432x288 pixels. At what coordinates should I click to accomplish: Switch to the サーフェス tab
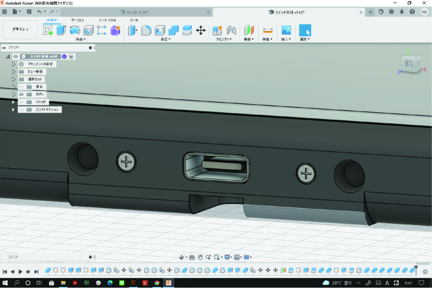pos(78,20)
